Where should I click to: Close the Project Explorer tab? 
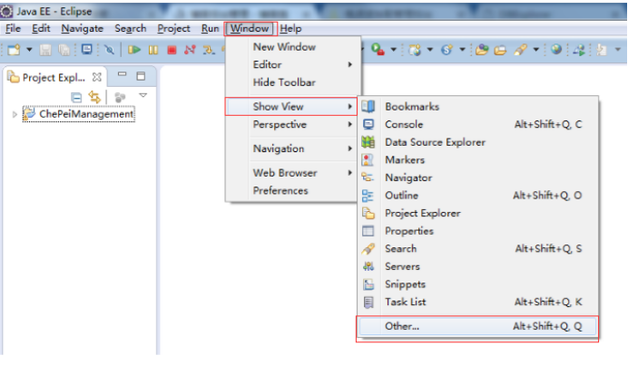click(x=96, y=77)
